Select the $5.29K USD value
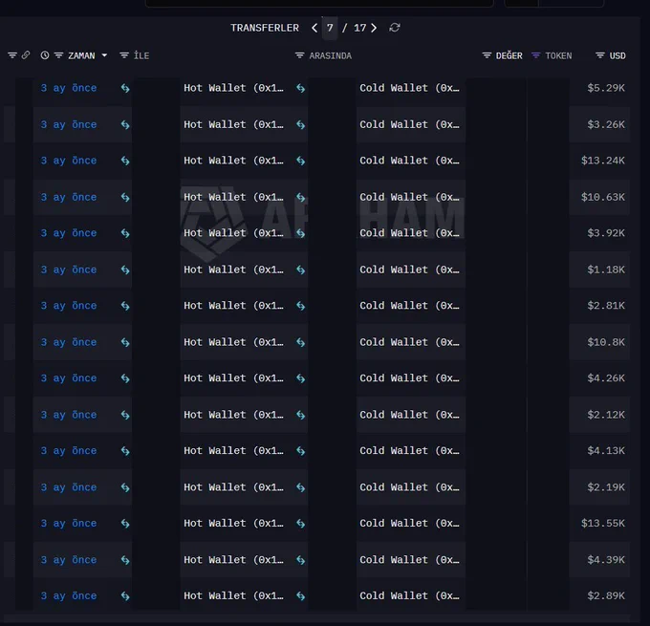The image size is (650, 626). (606, 88)
